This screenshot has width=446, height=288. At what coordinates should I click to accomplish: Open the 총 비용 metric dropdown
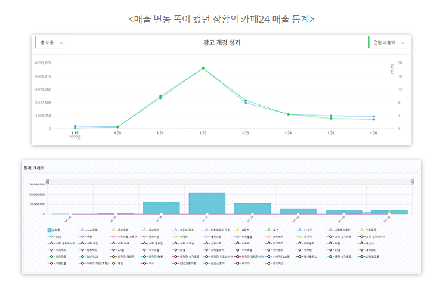51,42
